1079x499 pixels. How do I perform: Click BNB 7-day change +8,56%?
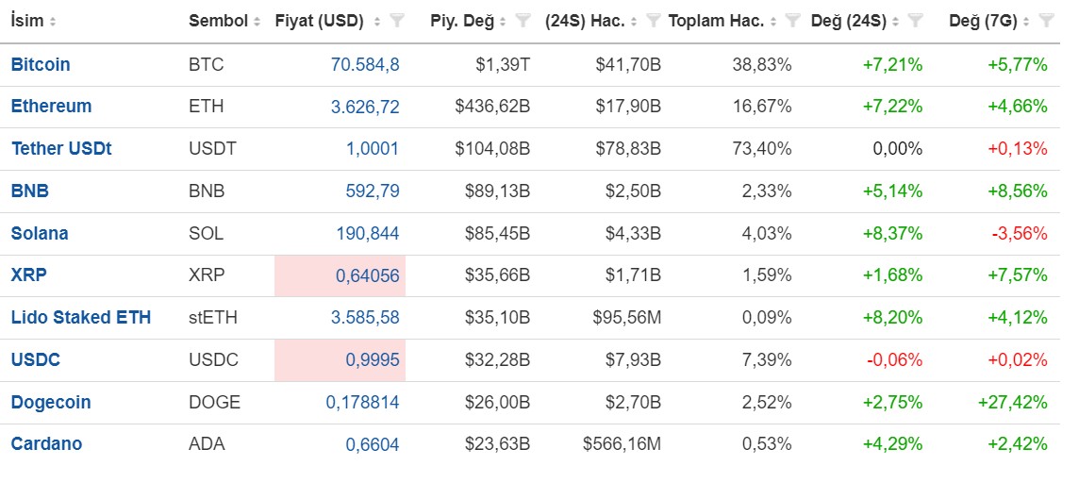(1018, 191)
